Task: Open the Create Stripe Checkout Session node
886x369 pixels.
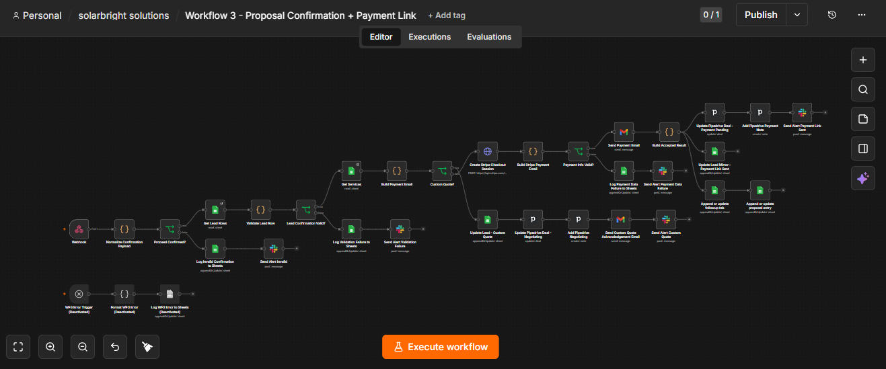Action: [488, 151]
